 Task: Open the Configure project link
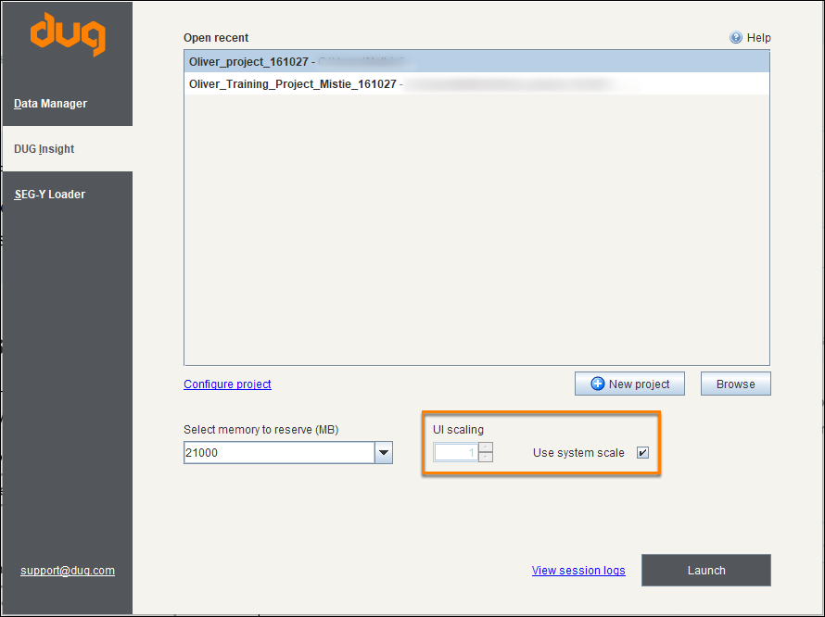(227, 384)
